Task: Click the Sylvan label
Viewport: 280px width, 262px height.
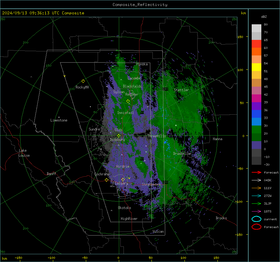Action: (x=119, y=92)
